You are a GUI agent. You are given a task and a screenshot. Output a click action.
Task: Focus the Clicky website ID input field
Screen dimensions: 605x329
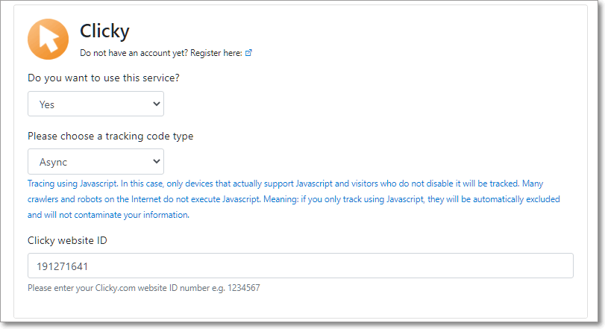(300, 266)
